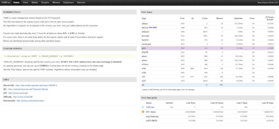Navigate to the Benchs page
This screenshot has height=129, width=279.
click(x=81, y=2)
